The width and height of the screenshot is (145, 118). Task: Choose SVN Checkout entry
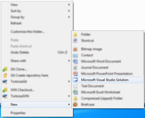click(x=36, y=90)
